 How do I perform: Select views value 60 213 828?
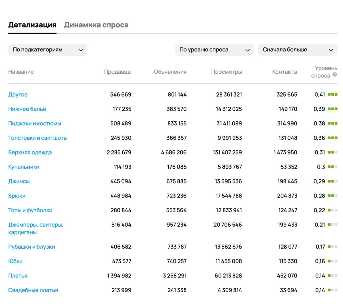point(228,276)
